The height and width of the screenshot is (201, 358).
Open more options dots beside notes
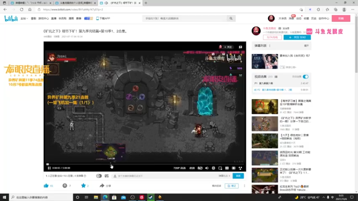pyautogui.click(x=244, y=186)
